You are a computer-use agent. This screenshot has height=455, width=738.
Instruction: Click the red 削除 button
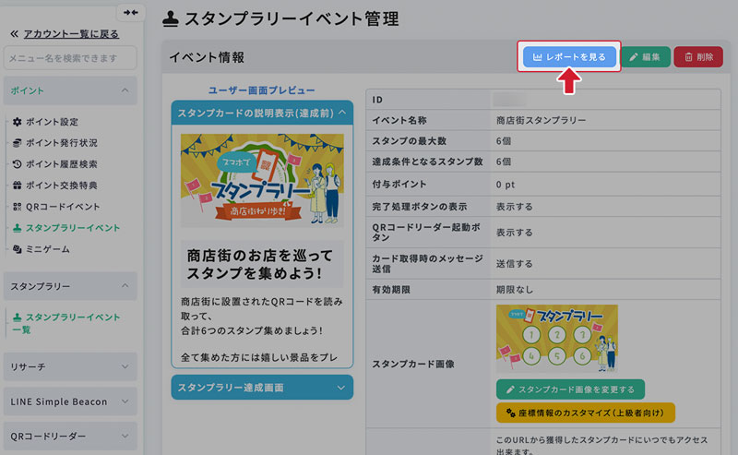[698, 57]
